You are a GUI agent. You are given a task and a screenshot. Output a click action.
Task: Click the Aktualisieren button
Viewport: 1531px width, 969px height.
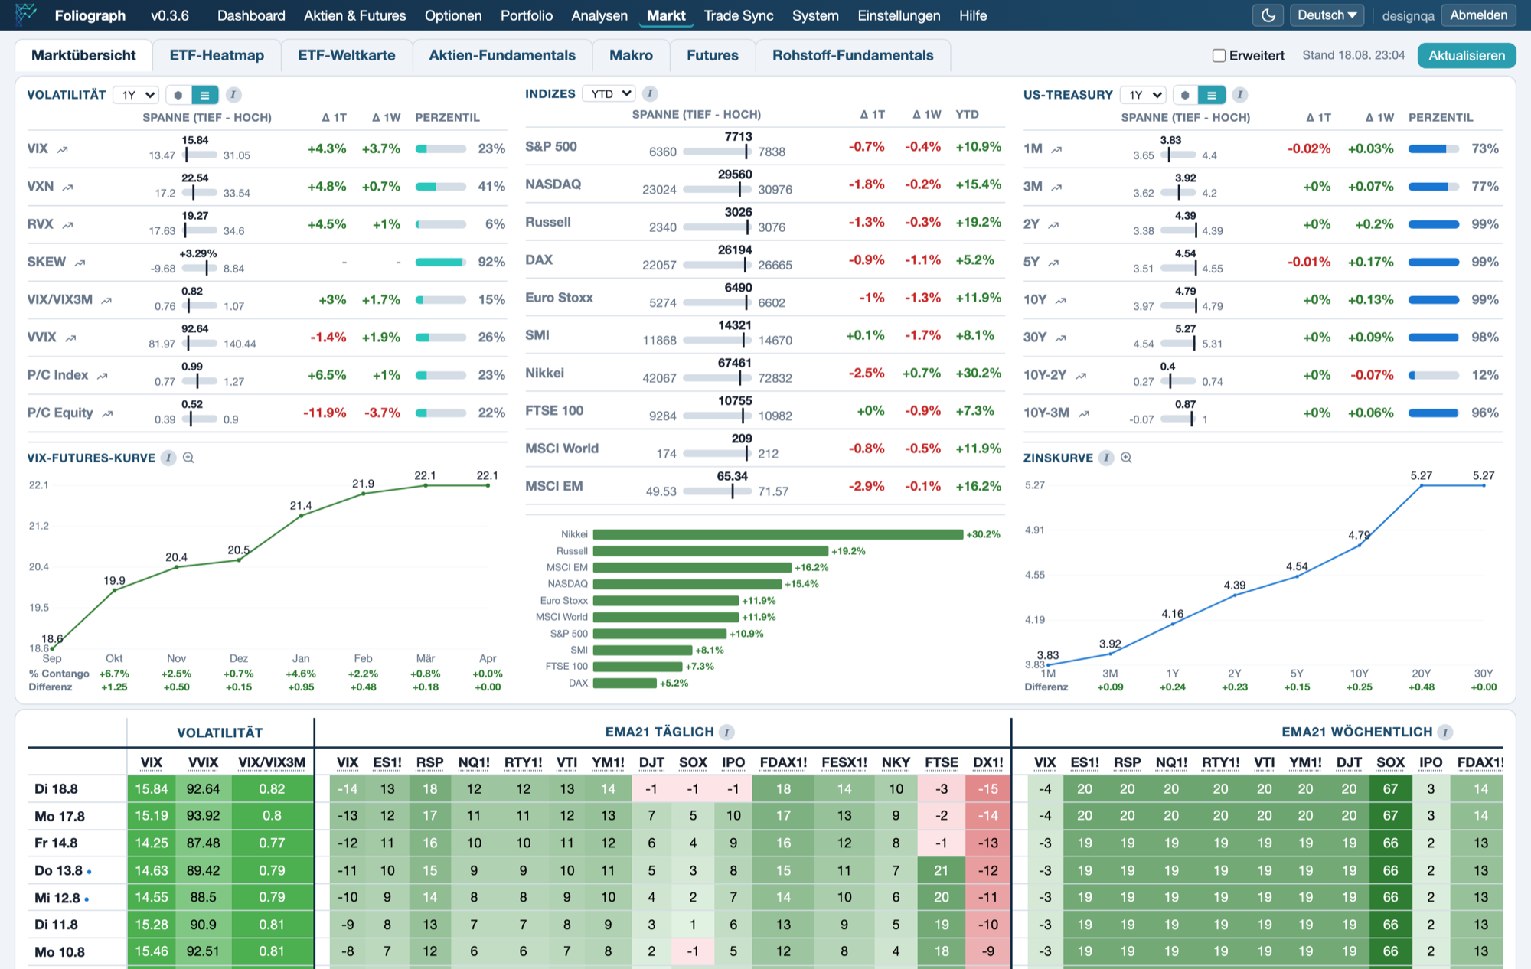pyautogui.click(x=1467, y=55)
